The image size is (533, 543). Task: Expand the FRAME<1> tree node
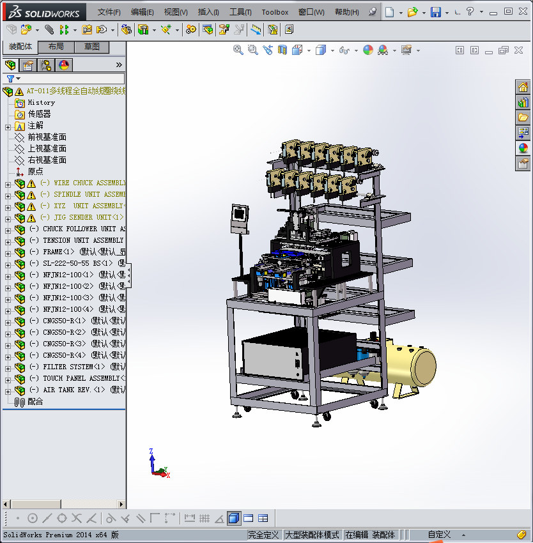click(x=8, y=254)
